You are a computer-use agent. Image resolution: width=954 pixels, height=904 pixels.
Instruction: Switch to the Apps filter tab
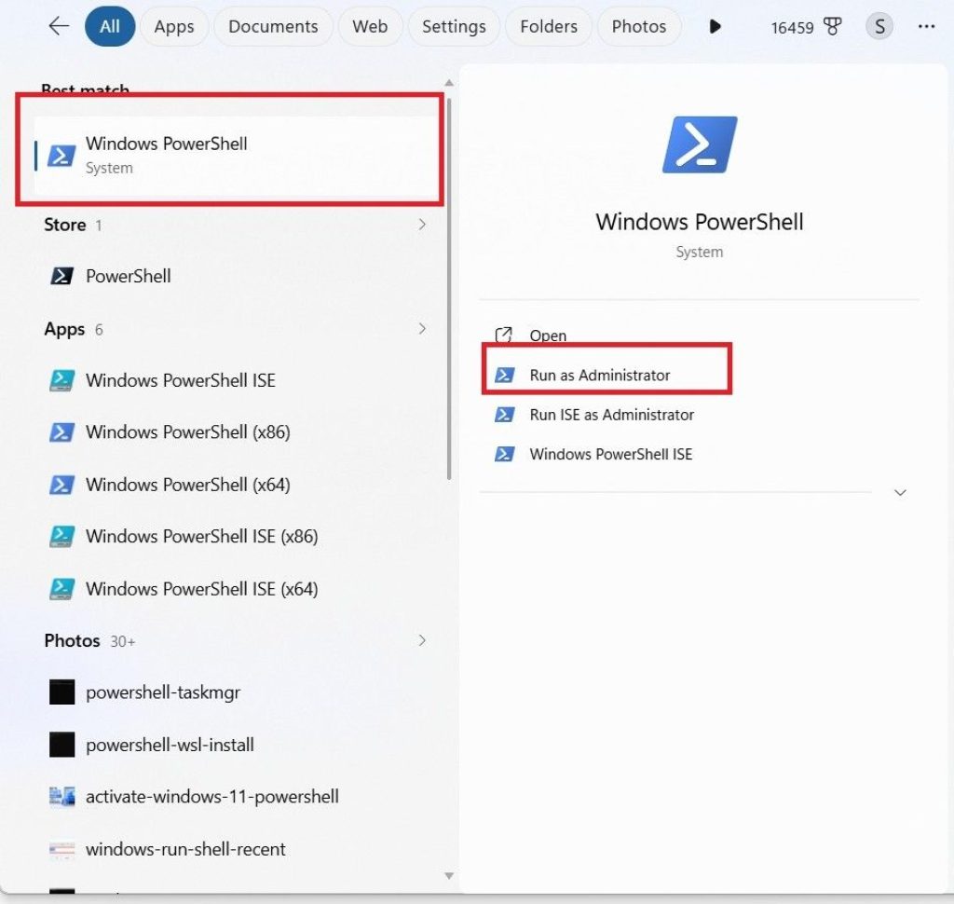pyautogui.click(x=174, y=26)
